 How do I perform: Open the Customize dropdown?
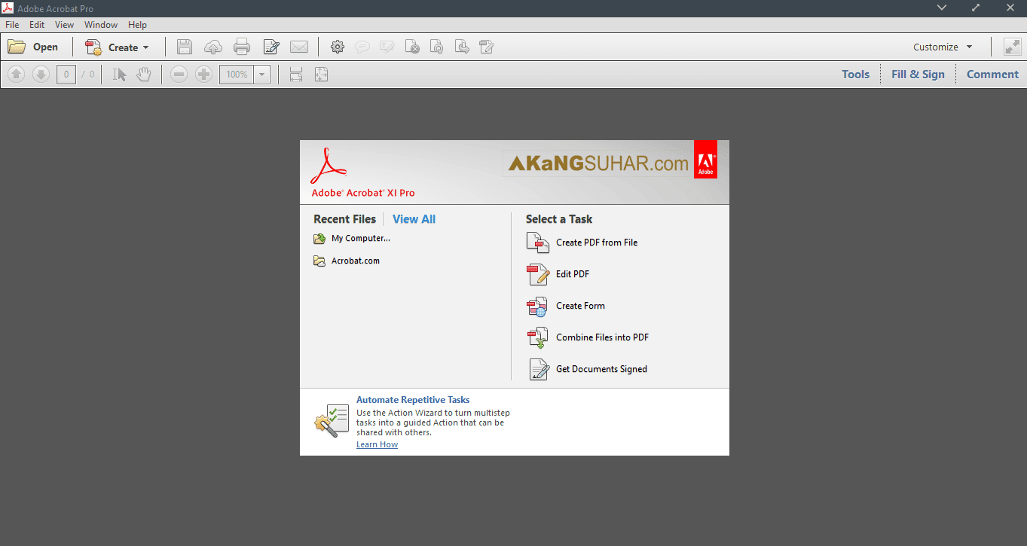point(941,46)
